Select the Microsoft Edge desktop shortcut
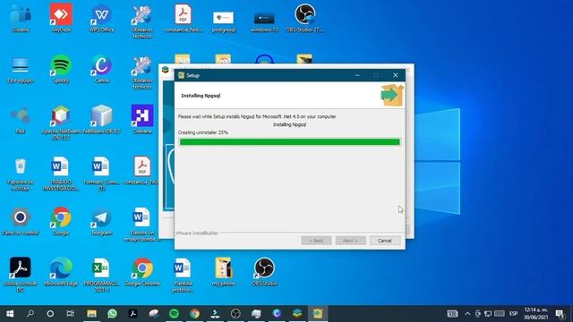 (x=61, y=272)
